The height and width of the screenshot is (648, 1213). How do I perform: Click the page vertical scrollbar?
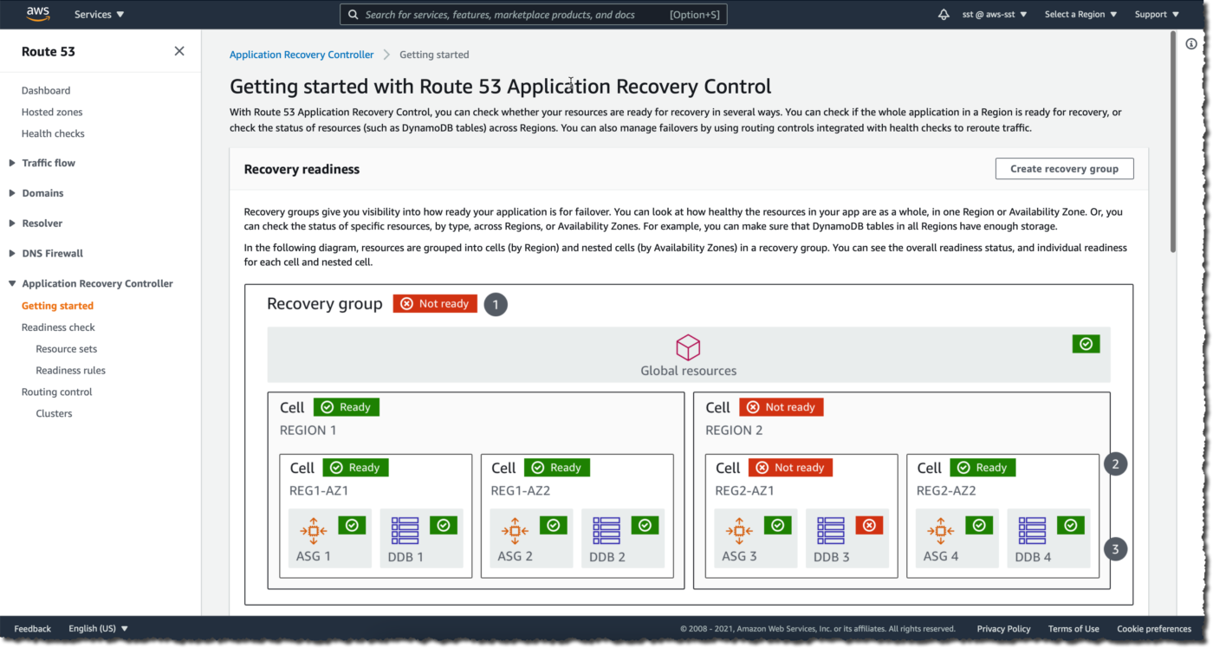(x=1173, y=143)
